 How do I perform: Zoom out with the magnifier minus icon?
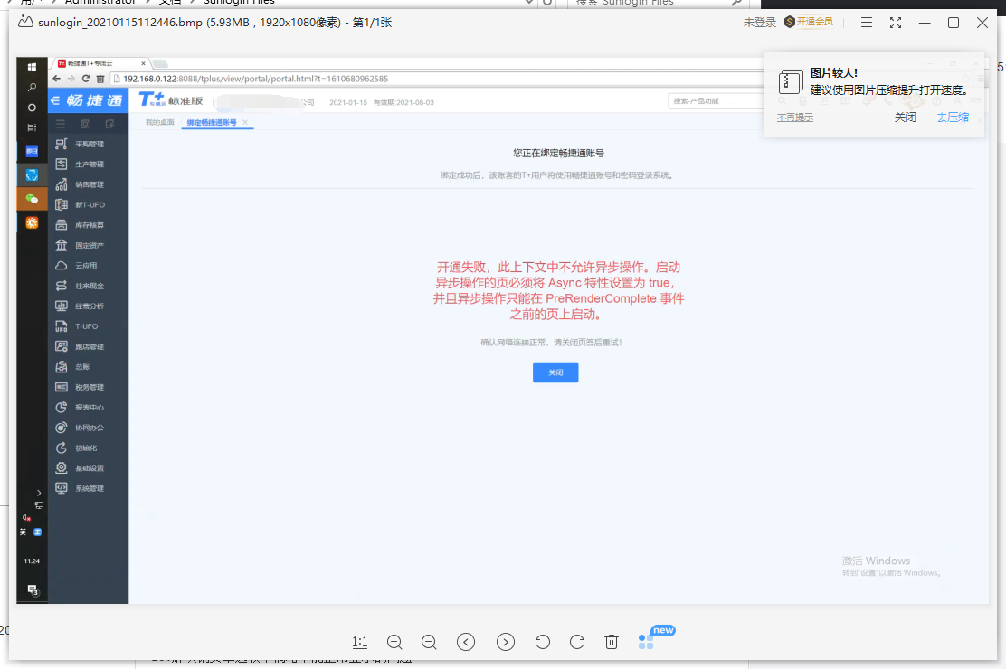(x=429, y=642)
